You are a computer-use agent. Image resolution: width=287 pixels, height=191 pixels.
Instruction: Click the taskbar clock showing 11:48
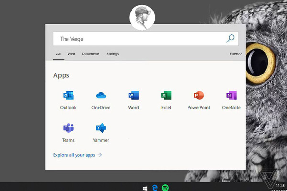tap(280, 186)
